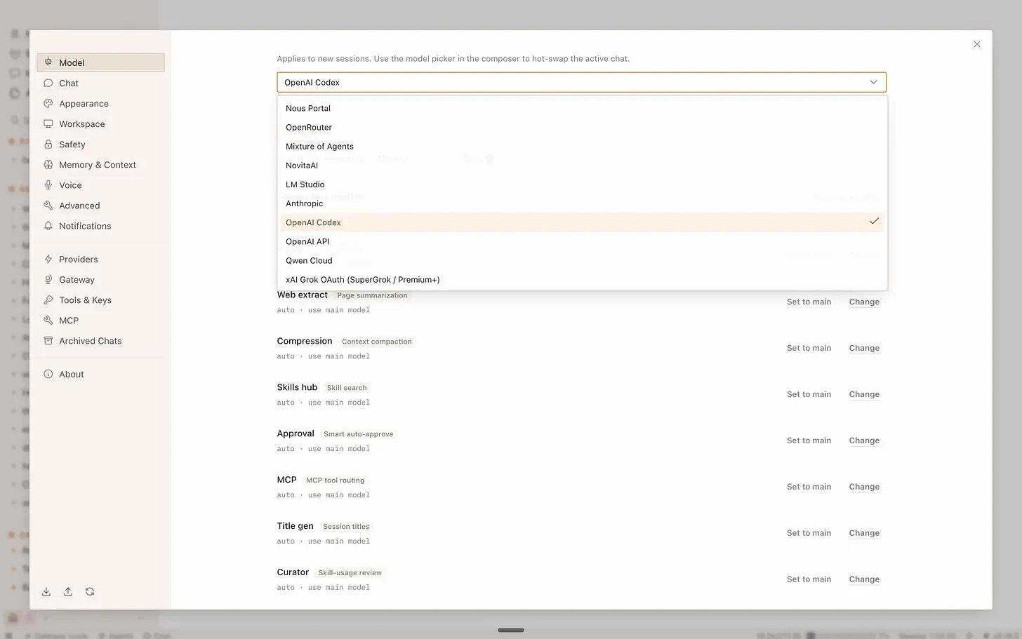Set Web extract model to main

click(809, 302)
